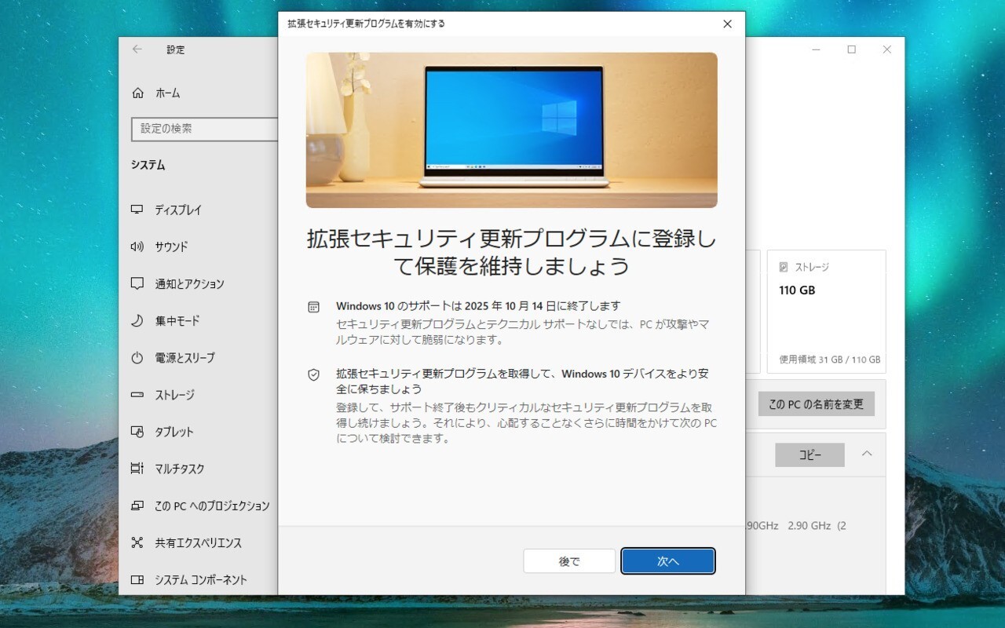This screenshot has height=628, width=1005.
Task: Click the shield icon beside ESU description
Action: coord(314,375)
